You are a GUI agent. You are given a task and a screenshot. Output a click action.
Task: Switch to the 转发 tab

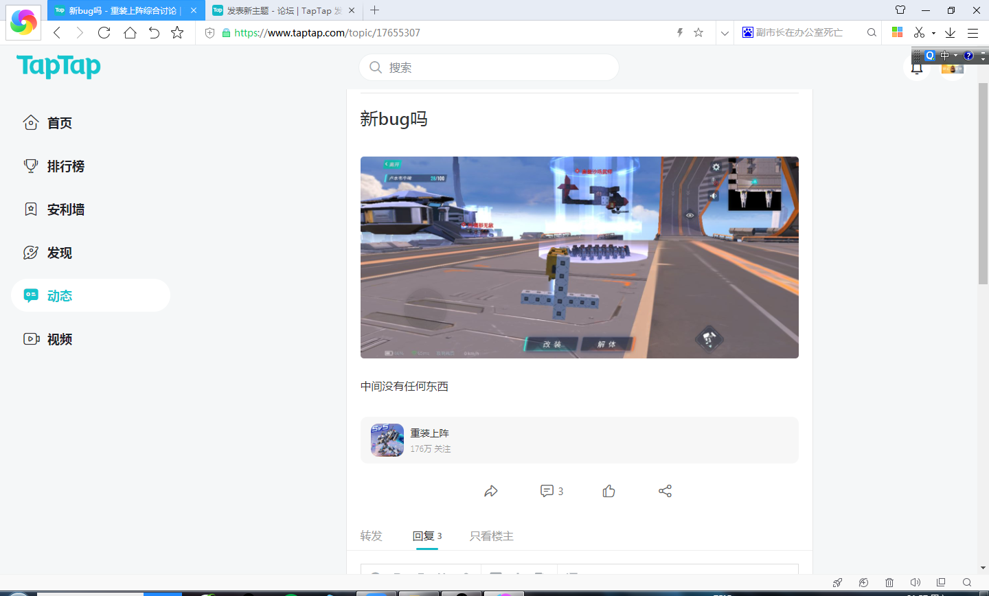point(372,536)
